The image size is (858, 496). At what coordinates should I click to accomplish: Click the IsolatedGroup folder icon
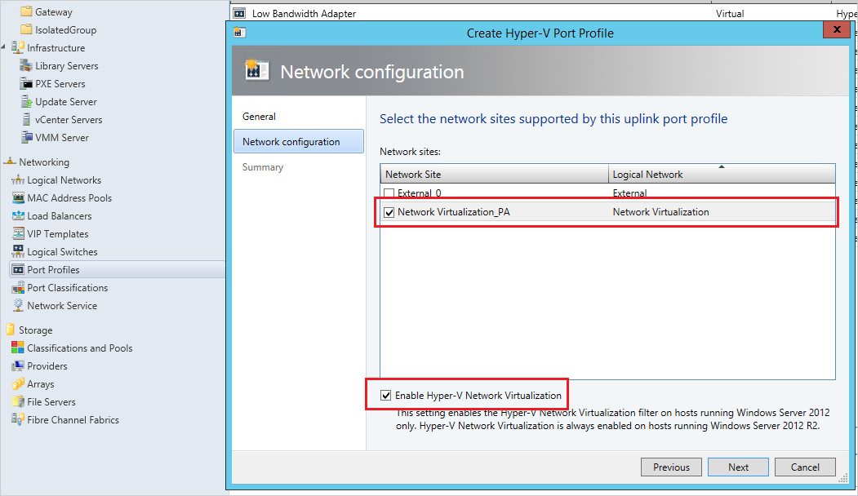26,29
